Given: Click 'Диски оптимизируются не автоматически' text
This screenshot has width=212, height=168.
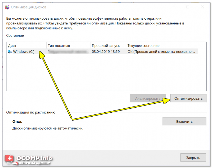Looking at the screenshot, I should coord(48,128).
